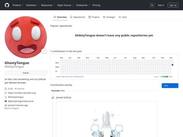Click the clock icon beside 21:01
Screen dimensions: 183x137
tap(6, 89)
